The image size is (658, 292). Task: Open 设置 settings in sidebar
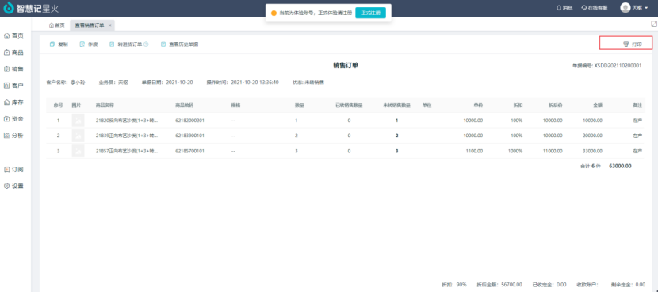pyautogui.click(x=13, y=186)
